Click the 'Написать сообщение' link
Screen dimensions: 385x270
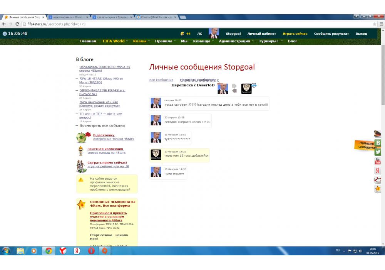198,80
